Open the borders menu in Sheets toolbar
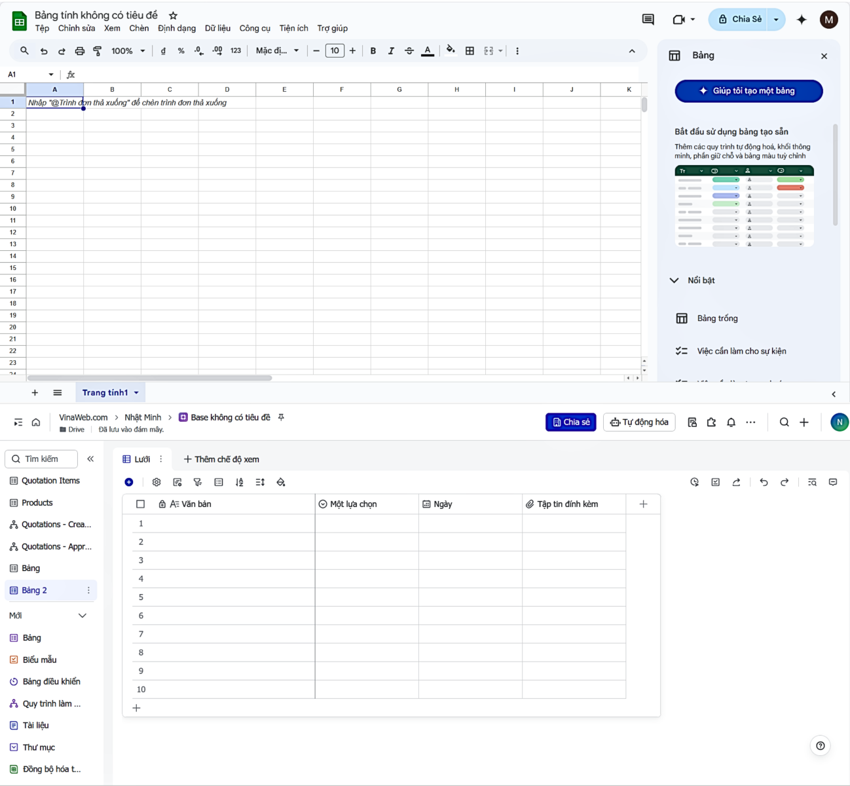Viewport: 850px width, 786px height. pos(470,50)
